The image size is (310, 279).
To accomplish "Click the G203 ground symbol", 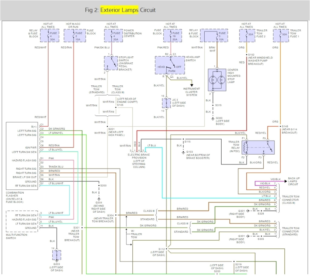I will 56,255.
